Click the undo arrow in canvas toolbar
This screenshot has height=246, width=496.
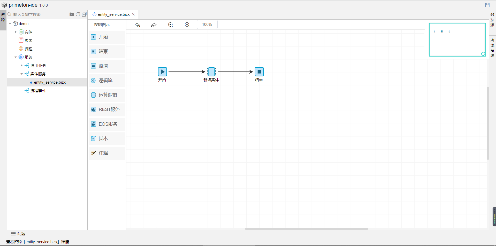click(138, 25)
